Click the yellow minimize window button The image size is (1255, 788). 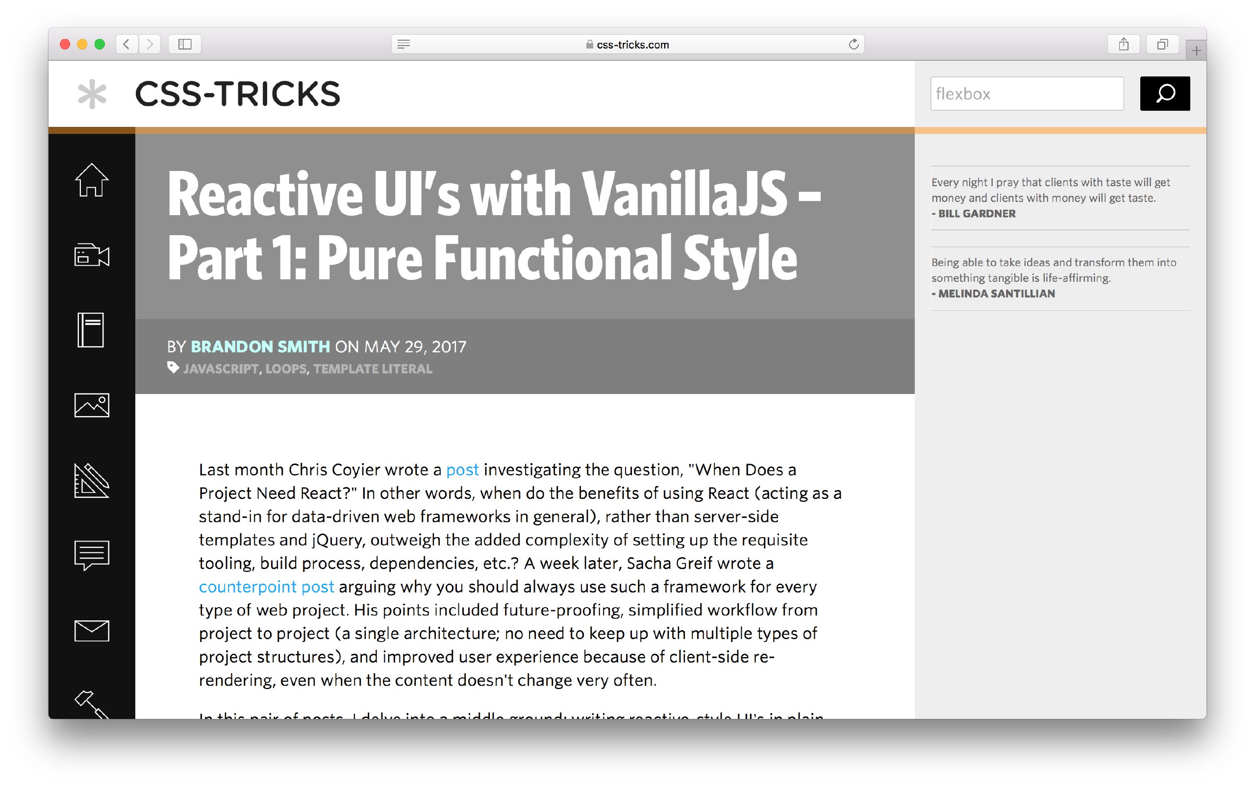pos(82,44)
